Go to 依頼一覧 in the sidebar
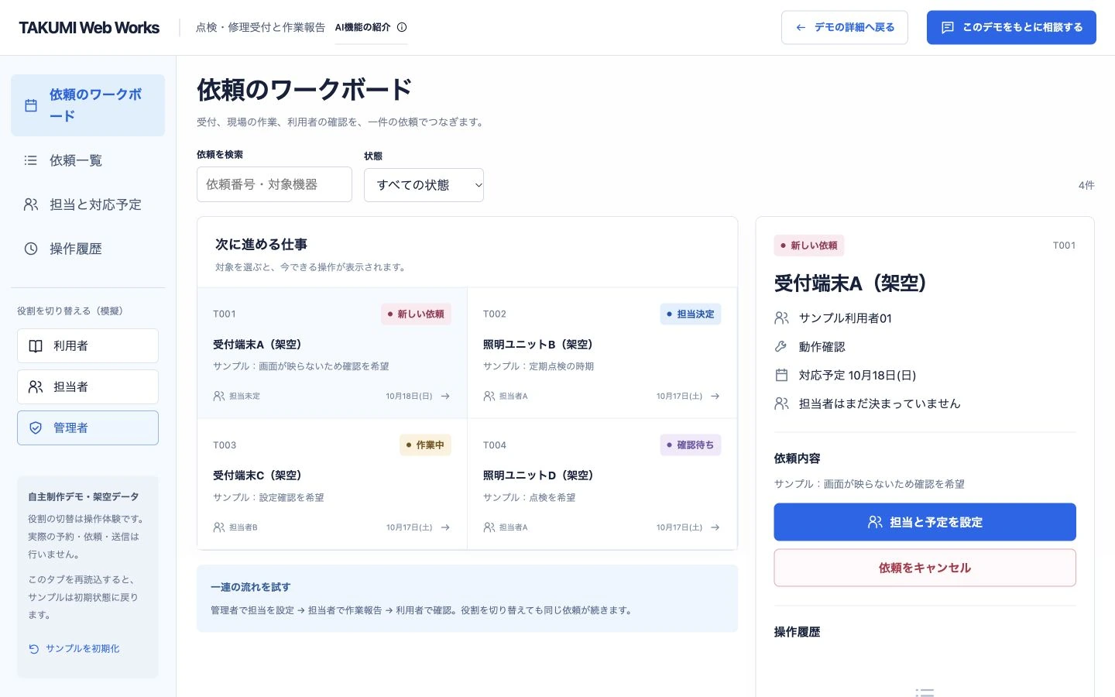The width and height of the screenshot is (1115, 697). [x=87, y=160]
